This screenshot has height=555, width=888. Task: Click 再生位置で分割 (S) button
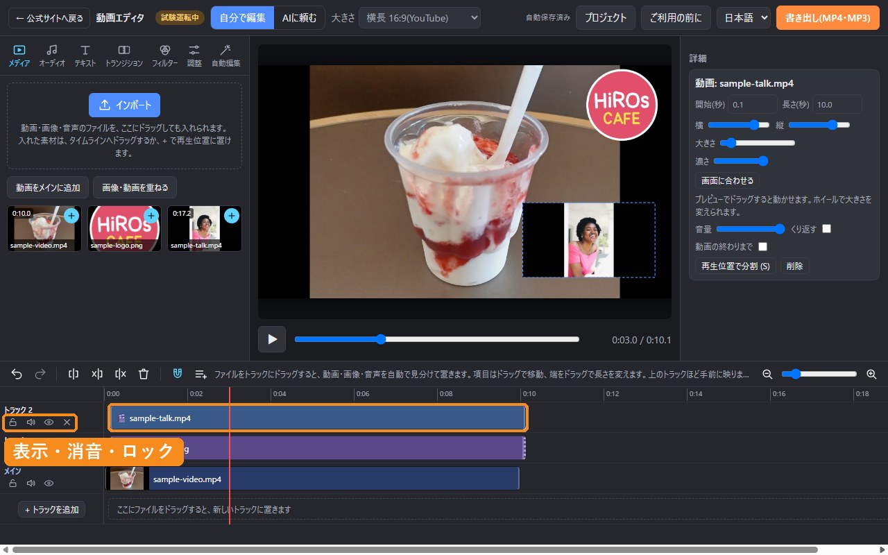pyautogui.click(x=735, y=266)
